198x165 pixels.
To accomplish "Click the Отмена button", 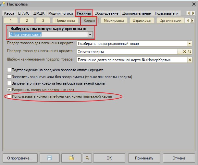I will (179, 158).
